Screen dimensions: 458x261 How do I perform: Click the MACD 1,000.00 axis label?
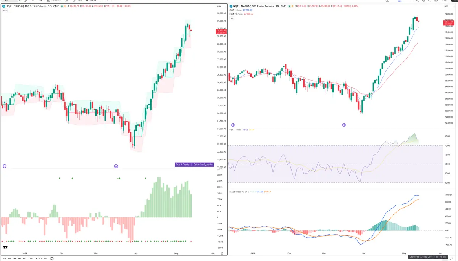[x=448, y=195]
